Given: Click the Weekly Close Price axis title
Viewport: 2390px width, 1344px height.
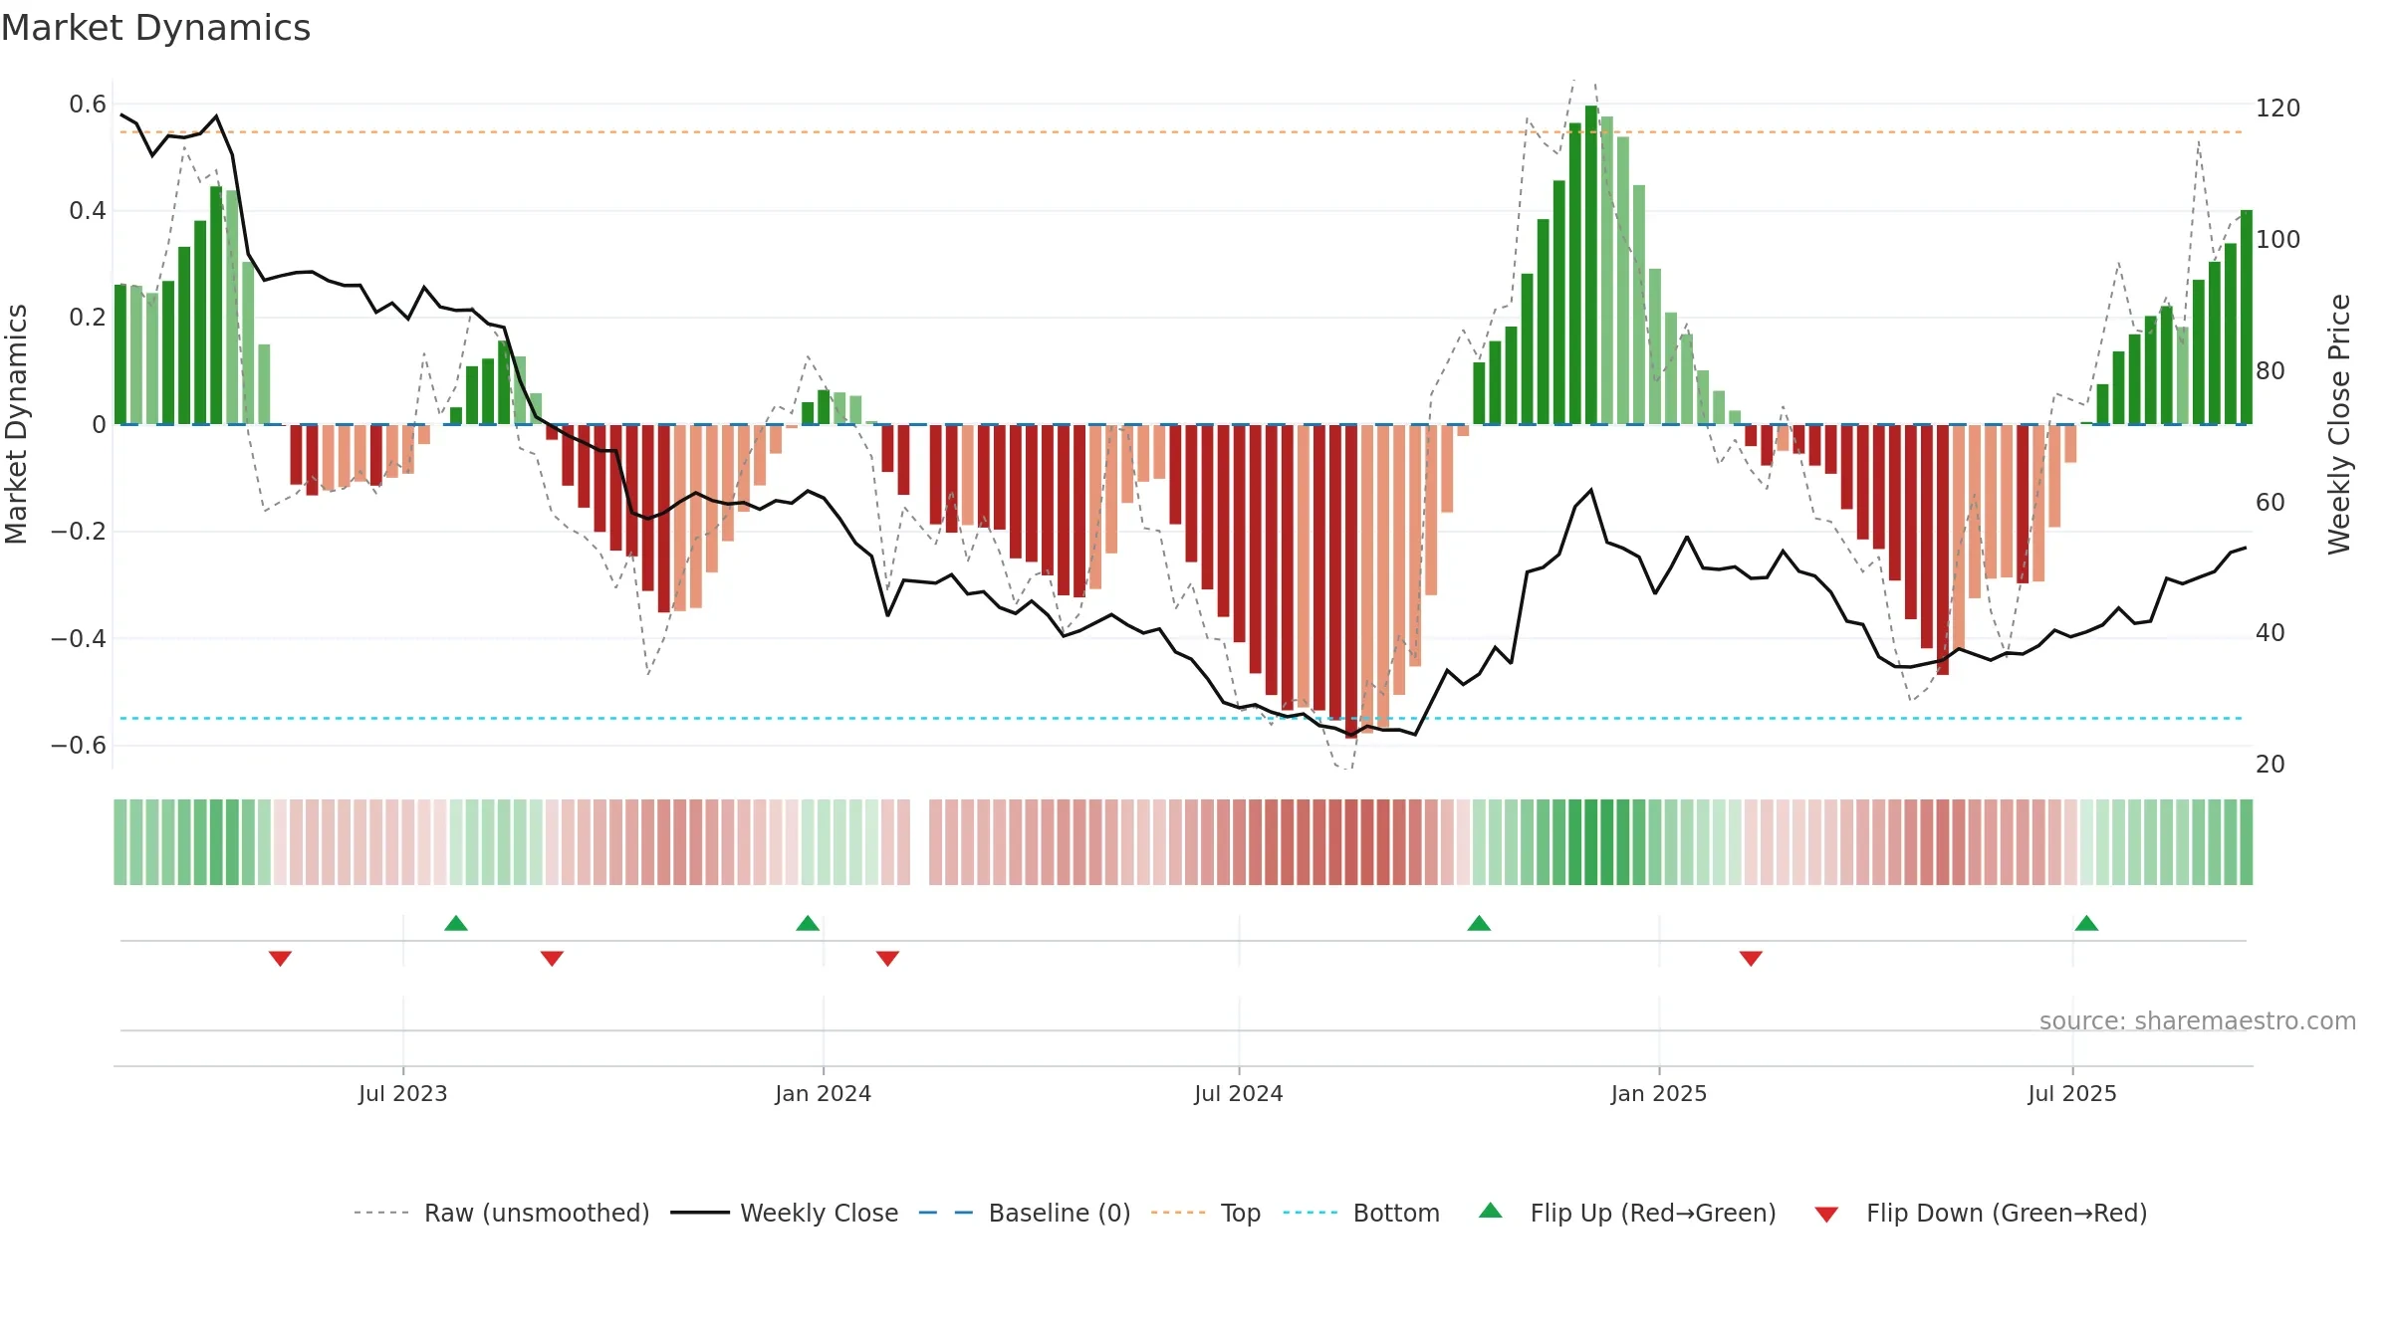Looking at the screenshot, I should click(x=2339, y=424).
